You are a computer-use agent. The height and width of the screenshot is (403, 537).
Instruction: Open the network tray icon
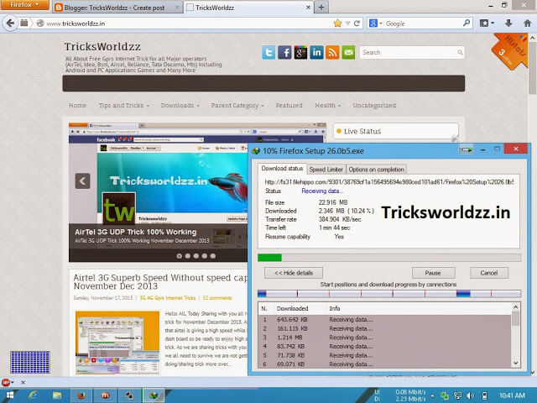457,395
